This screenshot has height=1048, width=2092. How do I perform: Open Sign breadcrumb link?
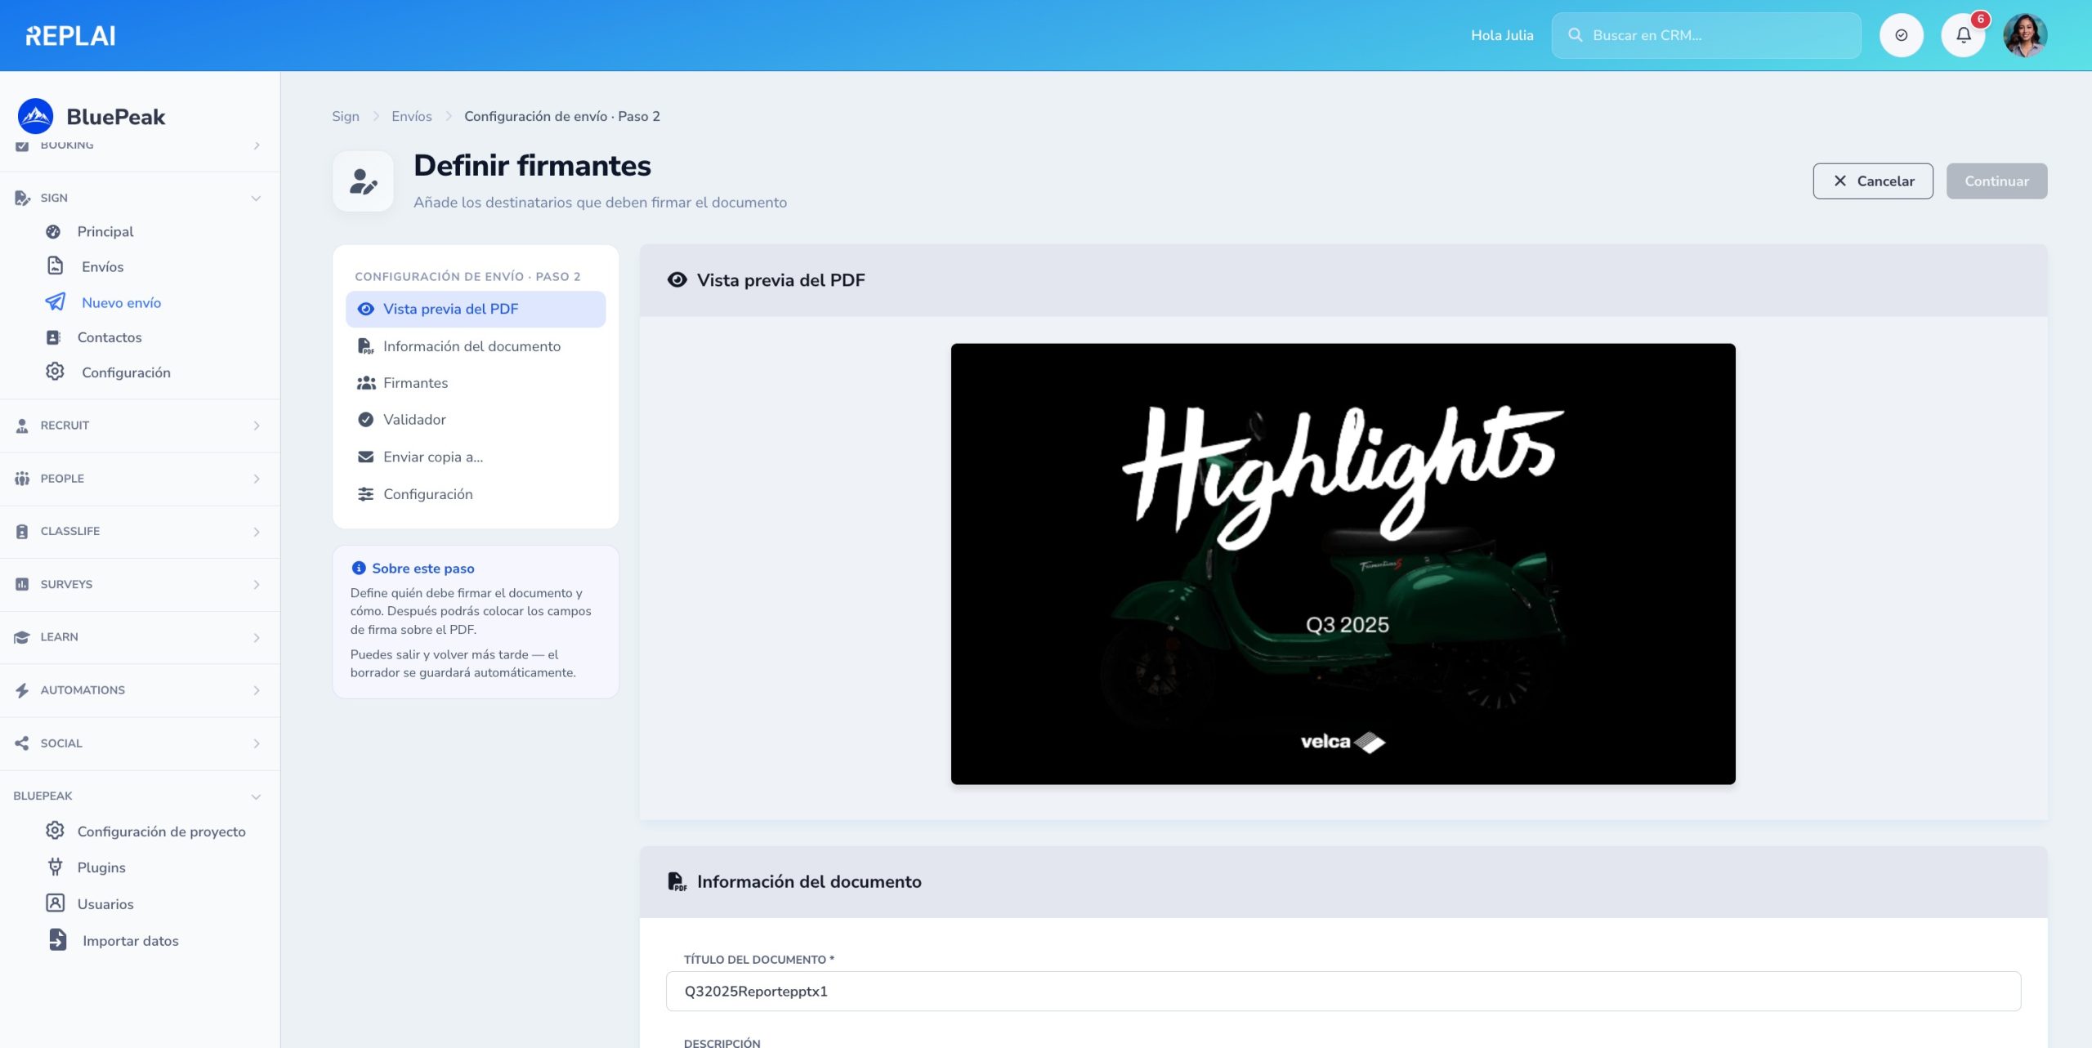tap(346, 116)
